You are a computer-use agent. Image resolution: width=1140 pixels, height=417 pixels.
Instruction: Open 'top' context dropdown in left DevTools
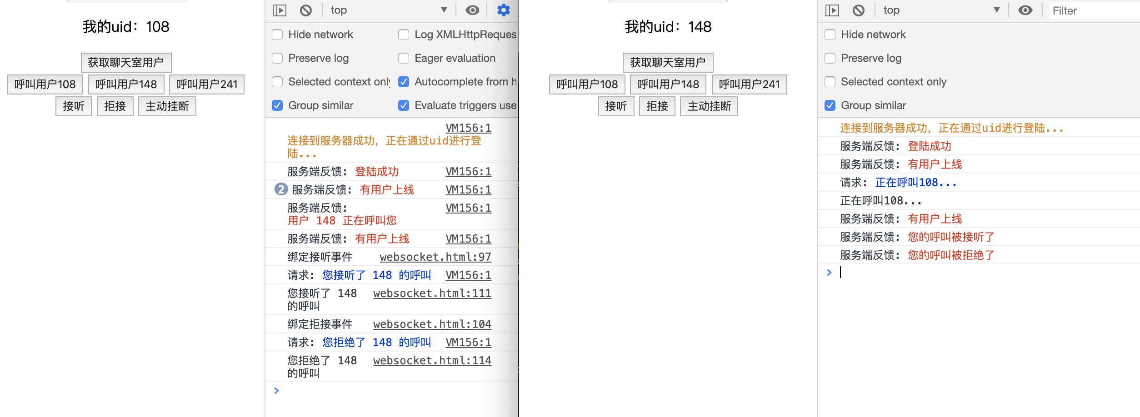pos(389,10)
